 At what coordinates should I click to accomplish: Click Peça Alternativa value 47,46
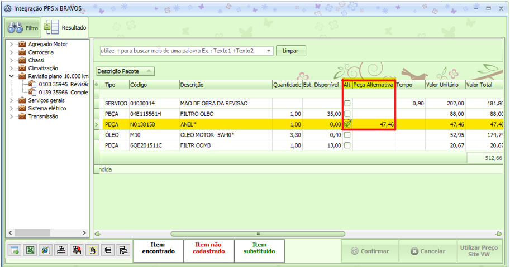(374, 124)
